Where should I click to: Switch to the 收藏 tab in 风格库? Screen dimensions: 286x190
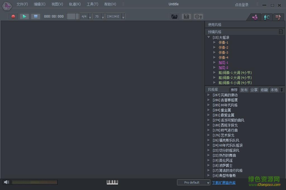(x=264, y=90)
